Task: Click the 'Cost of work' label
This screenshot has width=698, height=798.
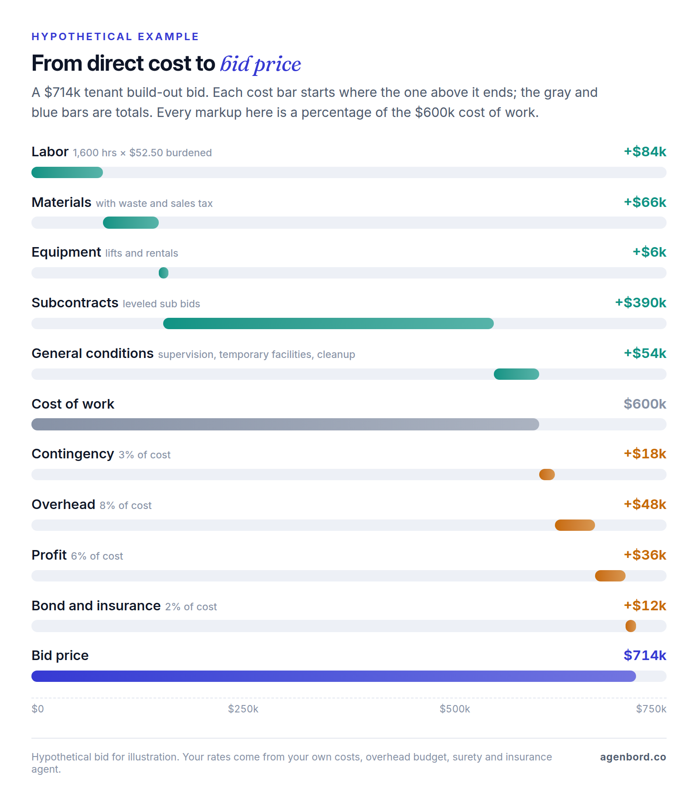Action: pyautogui.click(x=73, y=404)
